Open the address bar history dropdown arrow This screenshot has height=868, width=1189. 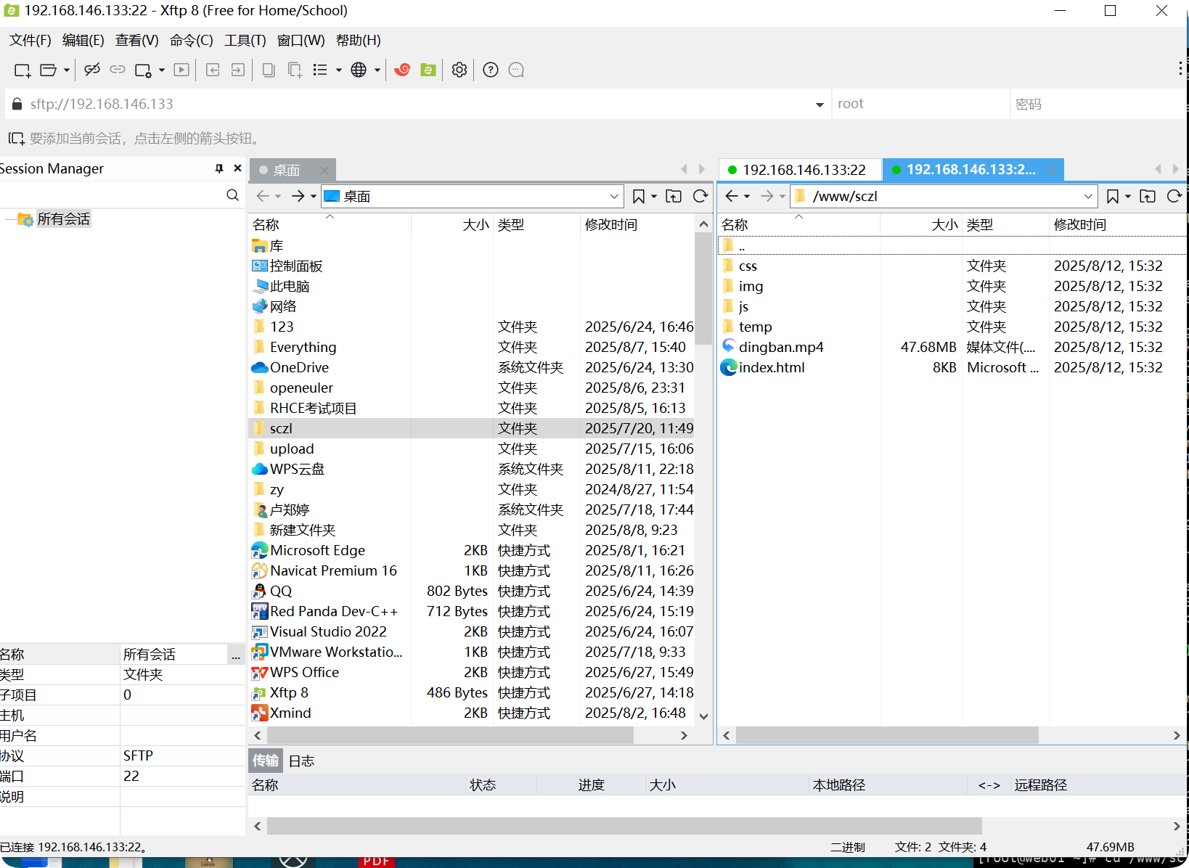tap(820, 105)
